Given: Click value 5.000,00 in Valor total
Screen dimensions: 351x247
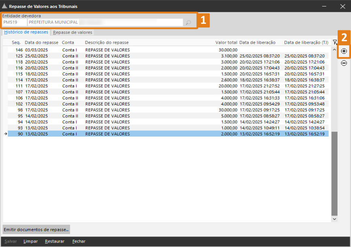Looking at the screenshot, I should pos(229,116).
